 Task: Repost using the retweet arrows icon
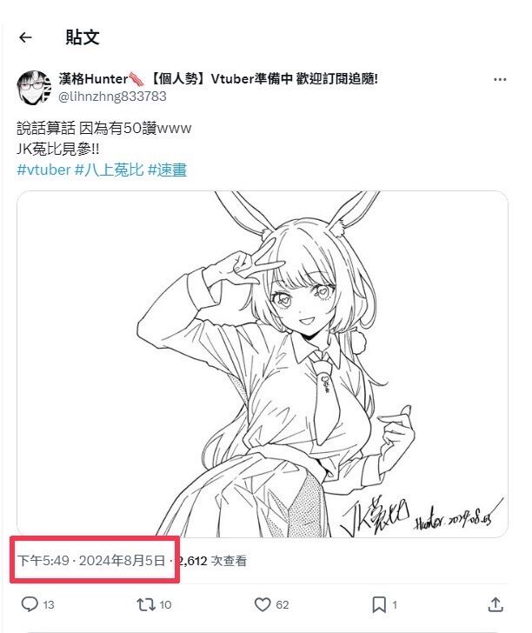click(x=145, y=604)
